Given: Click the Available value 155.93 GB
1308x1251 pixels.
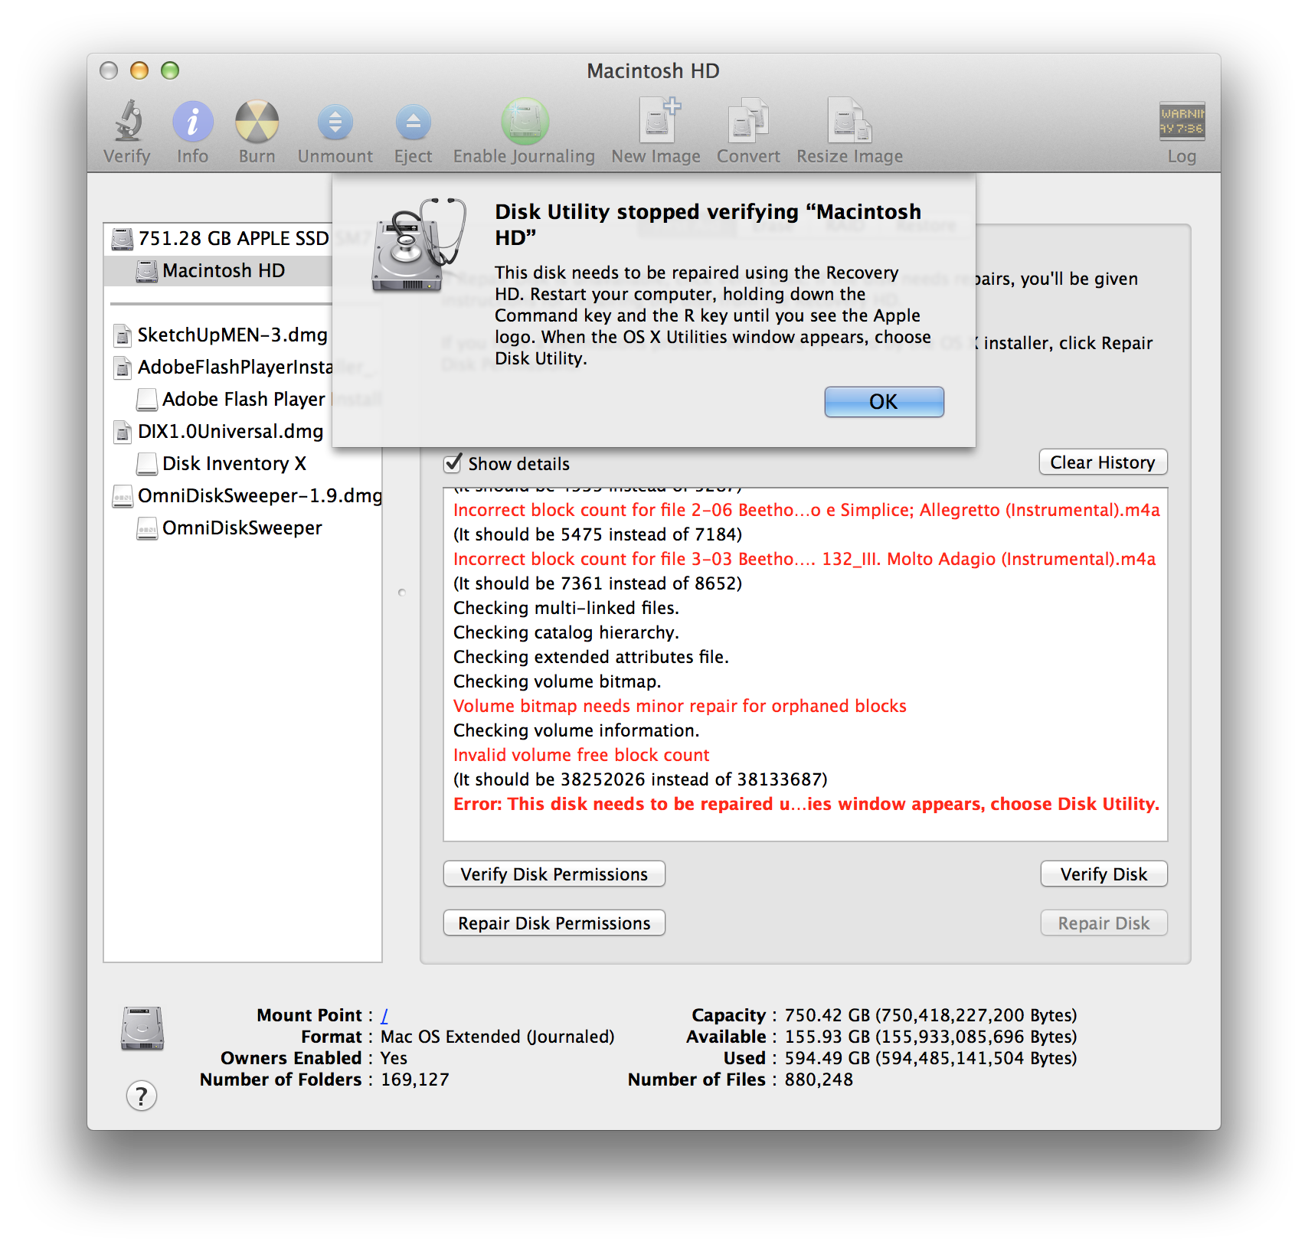Looking at the screenshot, I should [930, 1037].
